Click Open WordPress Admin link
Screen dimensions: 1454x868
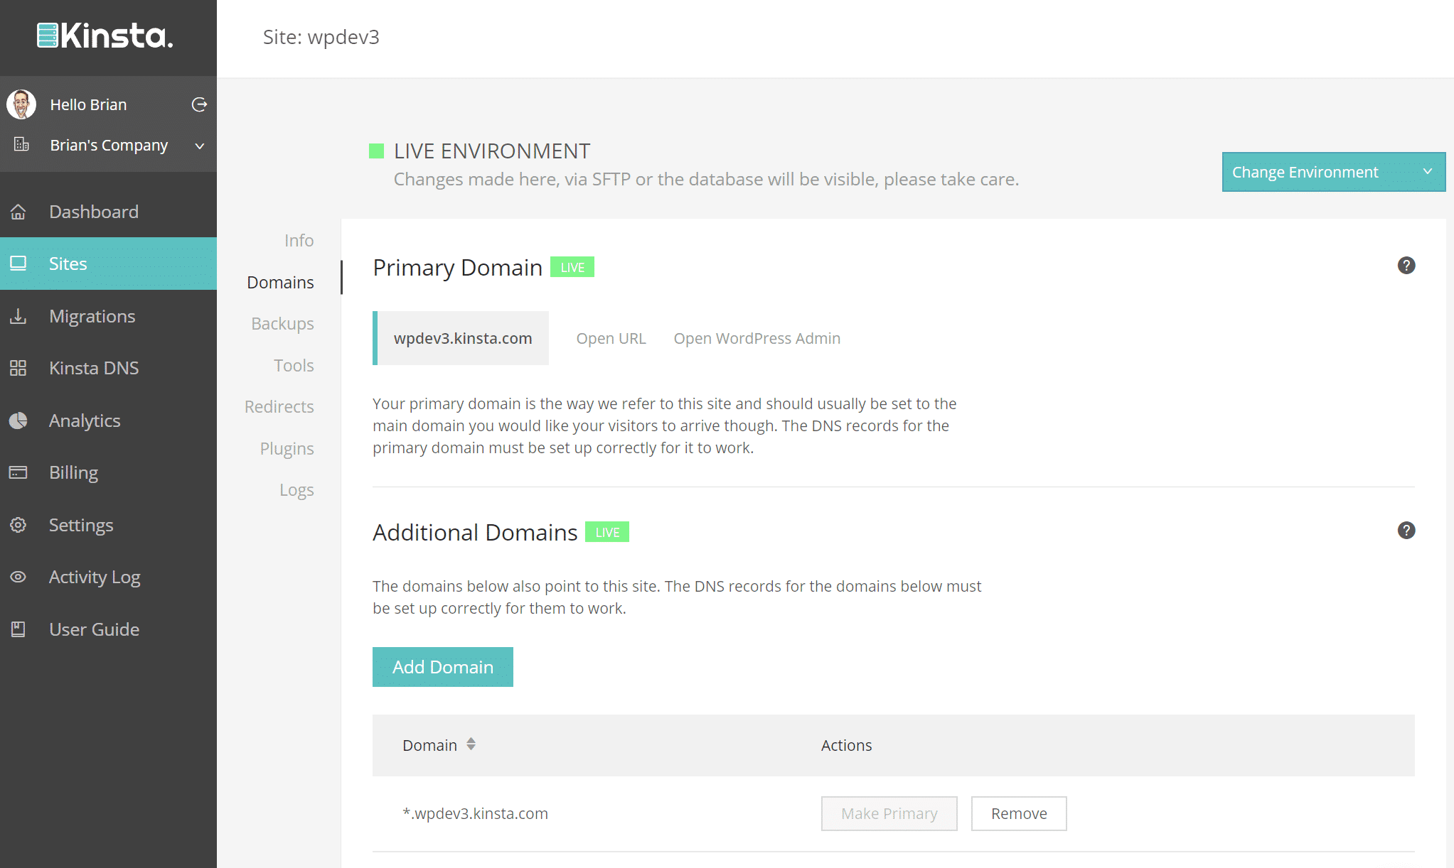[x=757, y=338]
